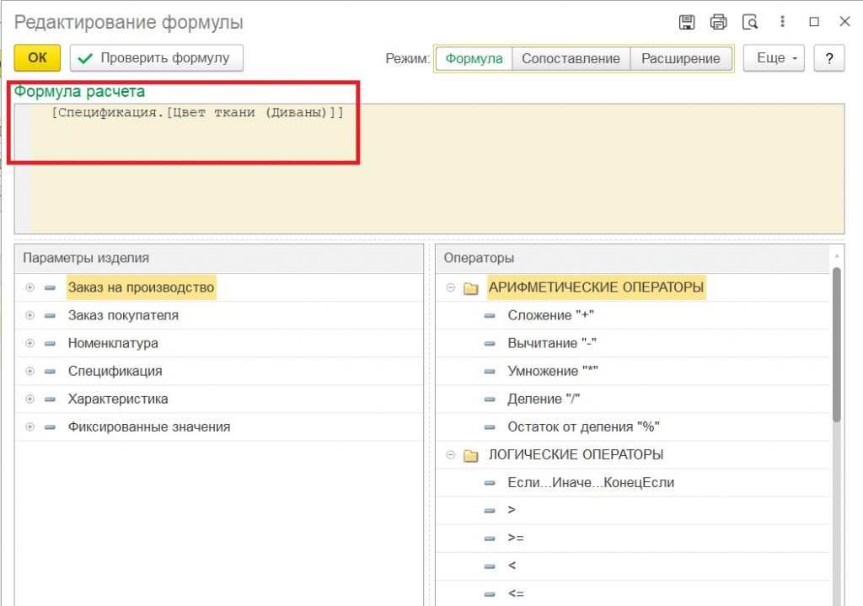The height and width of the screenshot is (606, 863).
Task: Click the operators list scrollbar thumb
Action: [837, 345]
